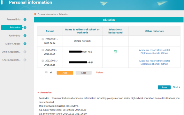Image resolution: width=184 pixels, height=115 pixels.
Task: Open Family Info sidebar step
Action: tap(14, 36)
